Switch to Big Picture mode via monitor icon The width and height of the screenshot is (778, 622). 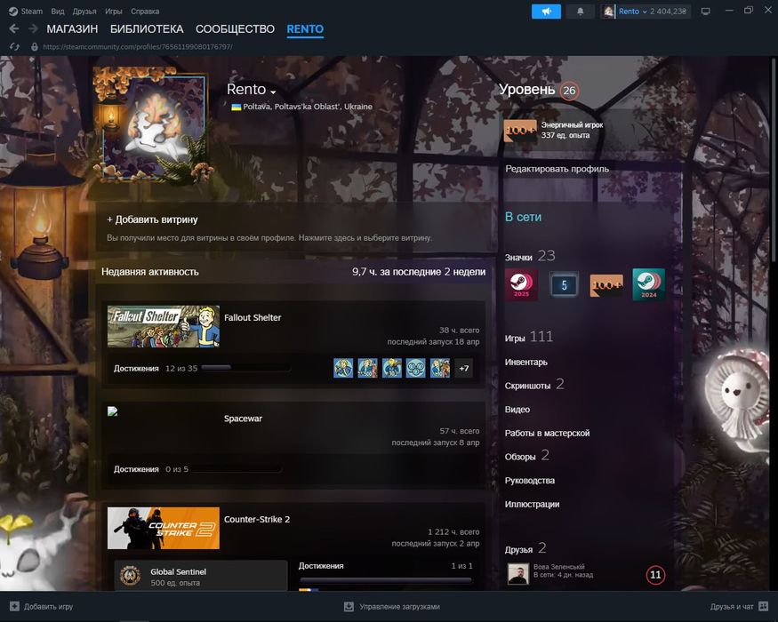click(706, 12)
